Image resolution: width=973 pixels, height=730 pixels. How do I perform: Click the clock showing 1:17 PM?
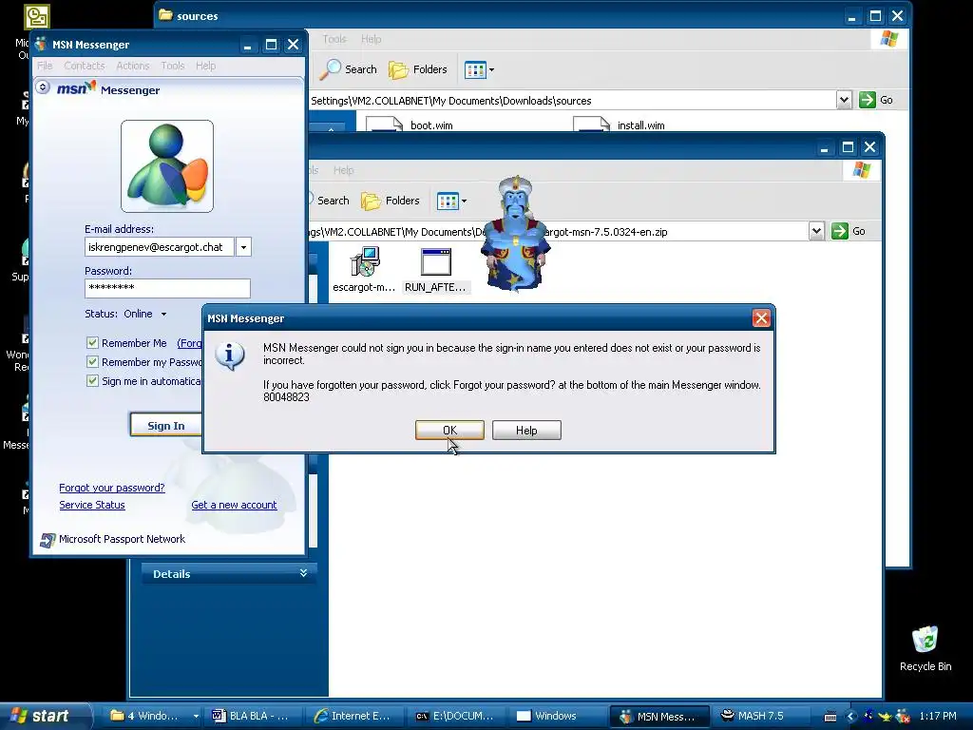pos(938,717)
